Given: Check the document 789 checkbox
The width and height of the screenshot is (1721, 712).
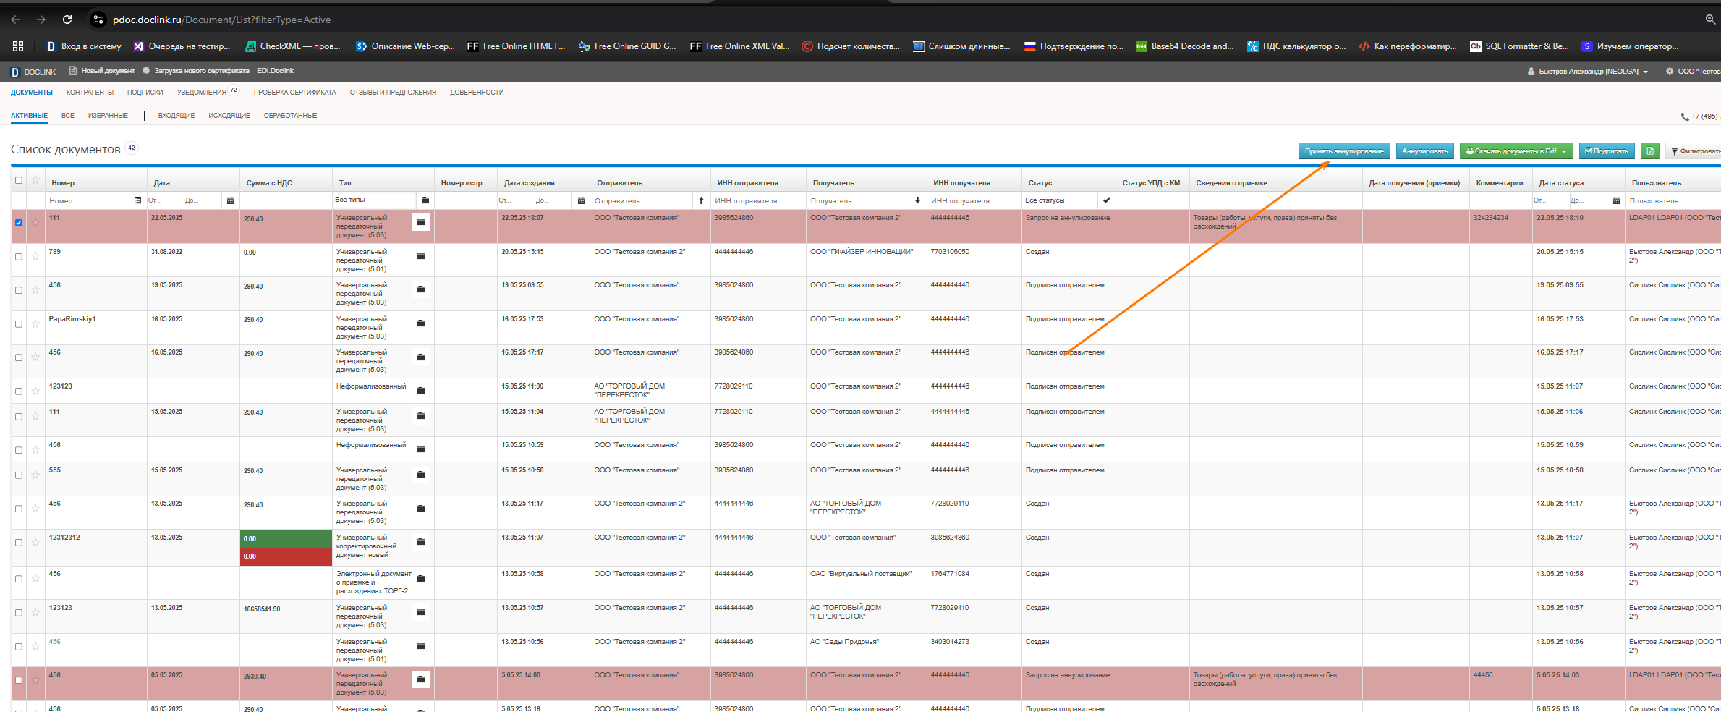Looking at the screenshot, I should click(19, 256).
